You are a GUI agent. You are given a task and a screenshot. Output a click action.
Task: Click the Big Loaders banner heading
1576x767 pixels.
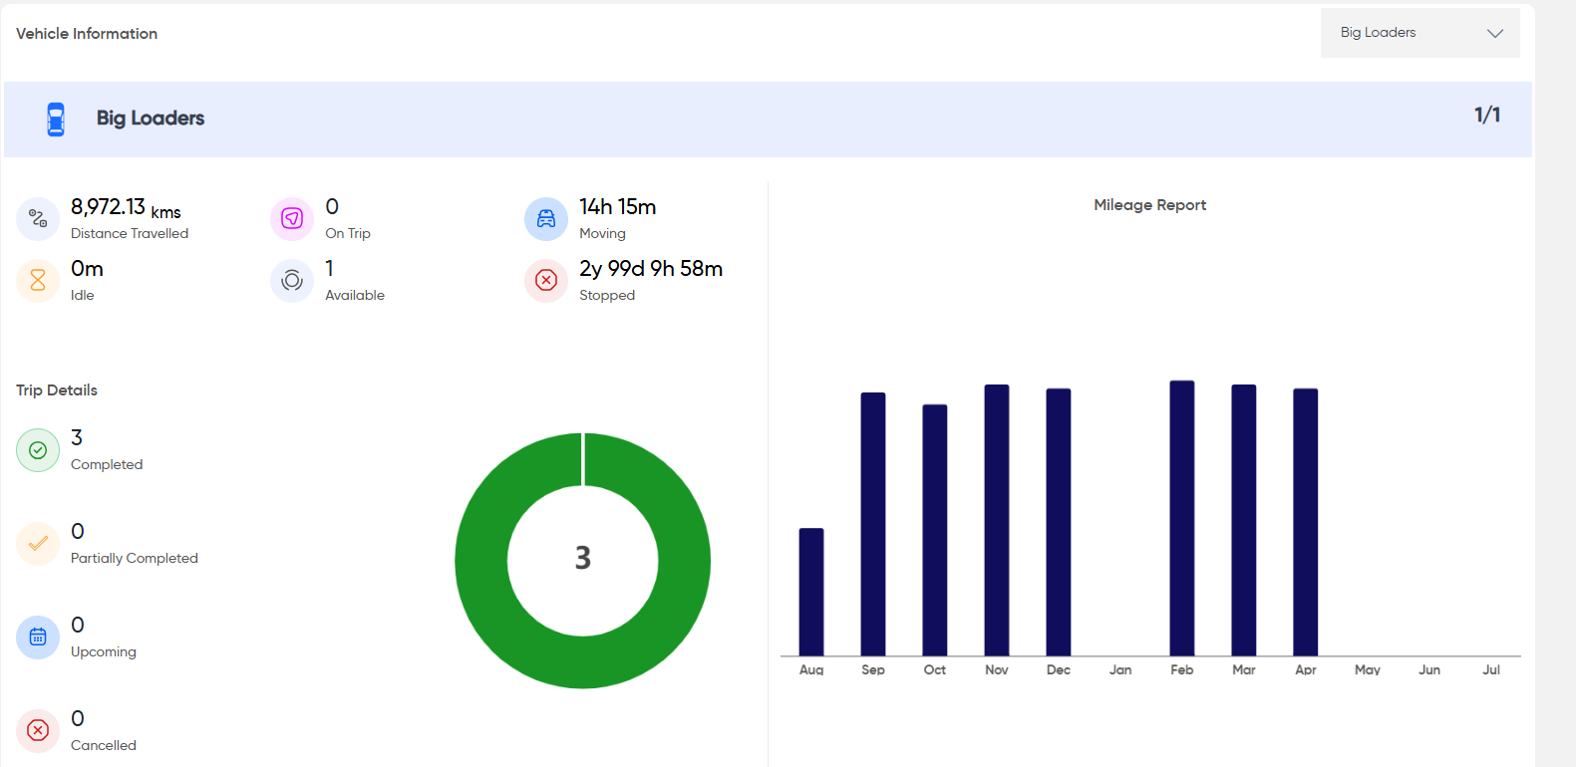coord(151,119)
